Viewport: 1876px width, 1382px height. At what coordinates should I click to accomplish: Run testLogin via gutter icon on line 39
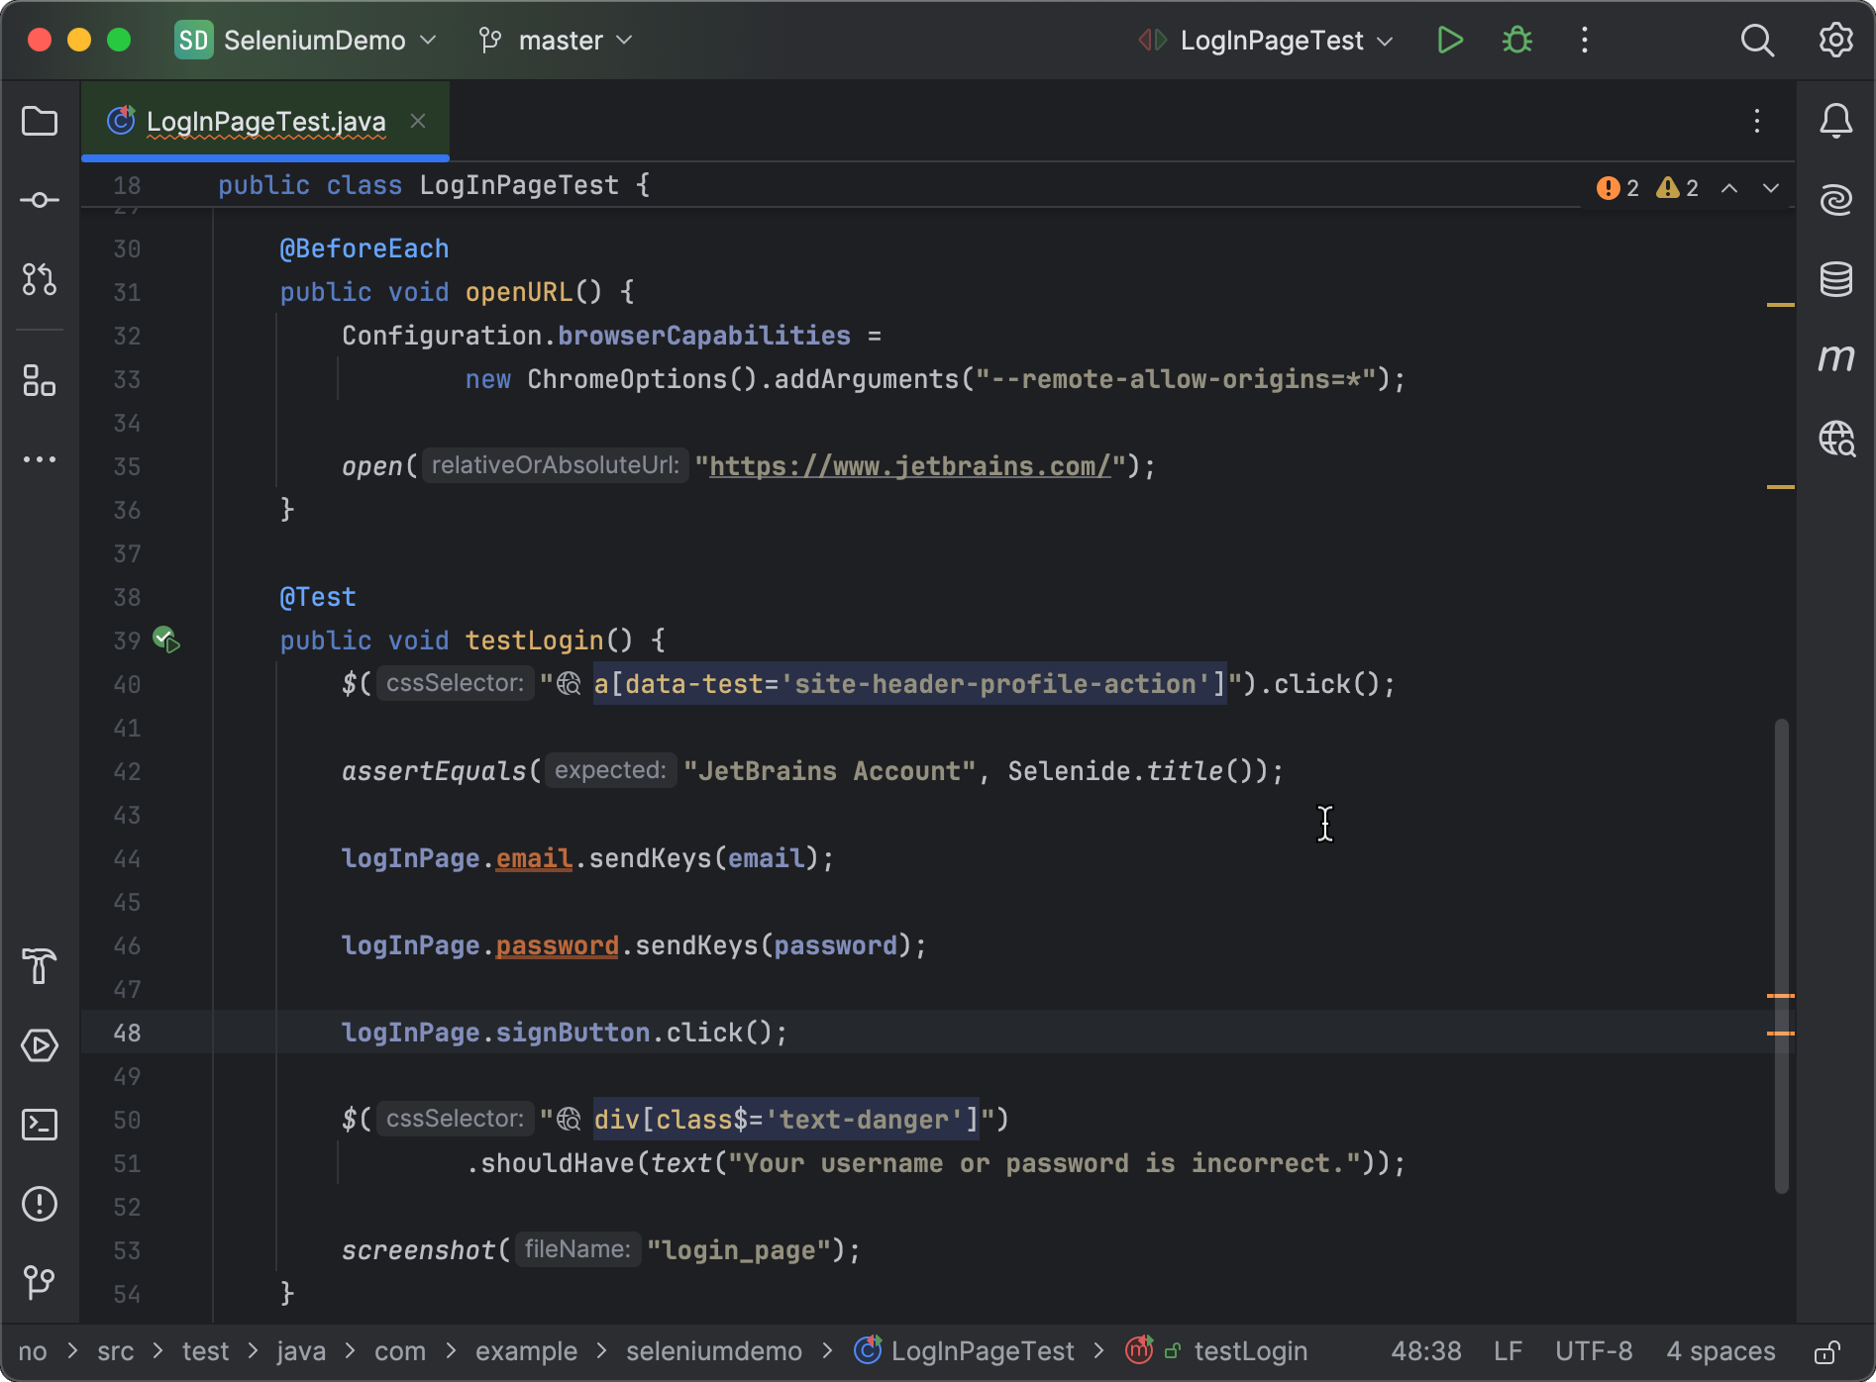point(166,640)
